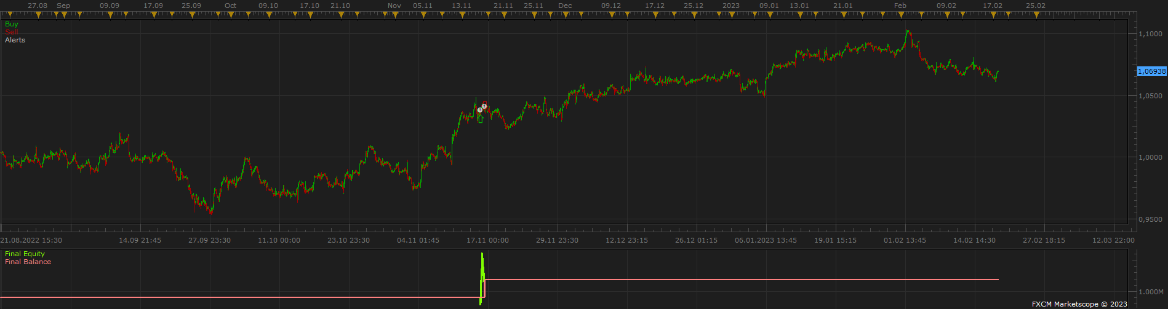1168x309 pixels.
Task: Click the lower-left alert bell marker on the chart
Action: click(x=480, y=110)
